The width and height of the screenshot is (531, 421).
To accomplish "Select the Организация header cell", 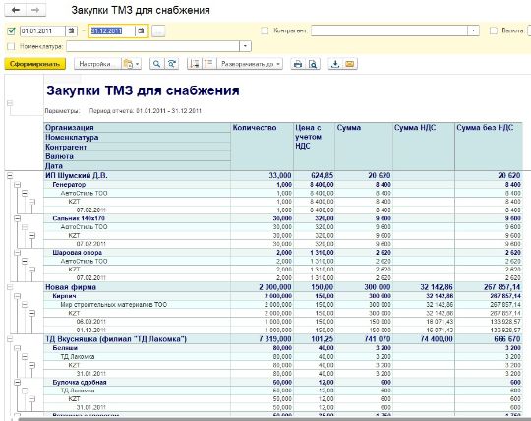I will pyautogui.click(x=137, y=128).
